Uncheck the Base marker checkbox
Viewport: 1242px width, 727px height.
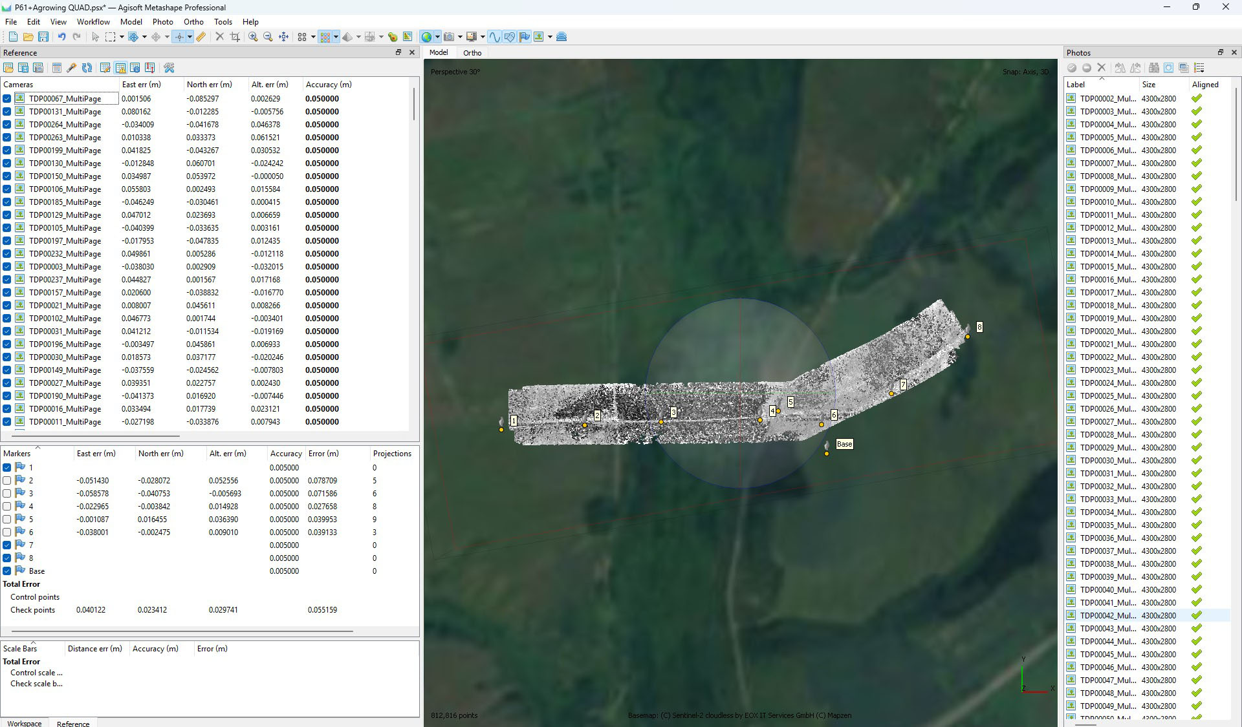coord(6,571)
